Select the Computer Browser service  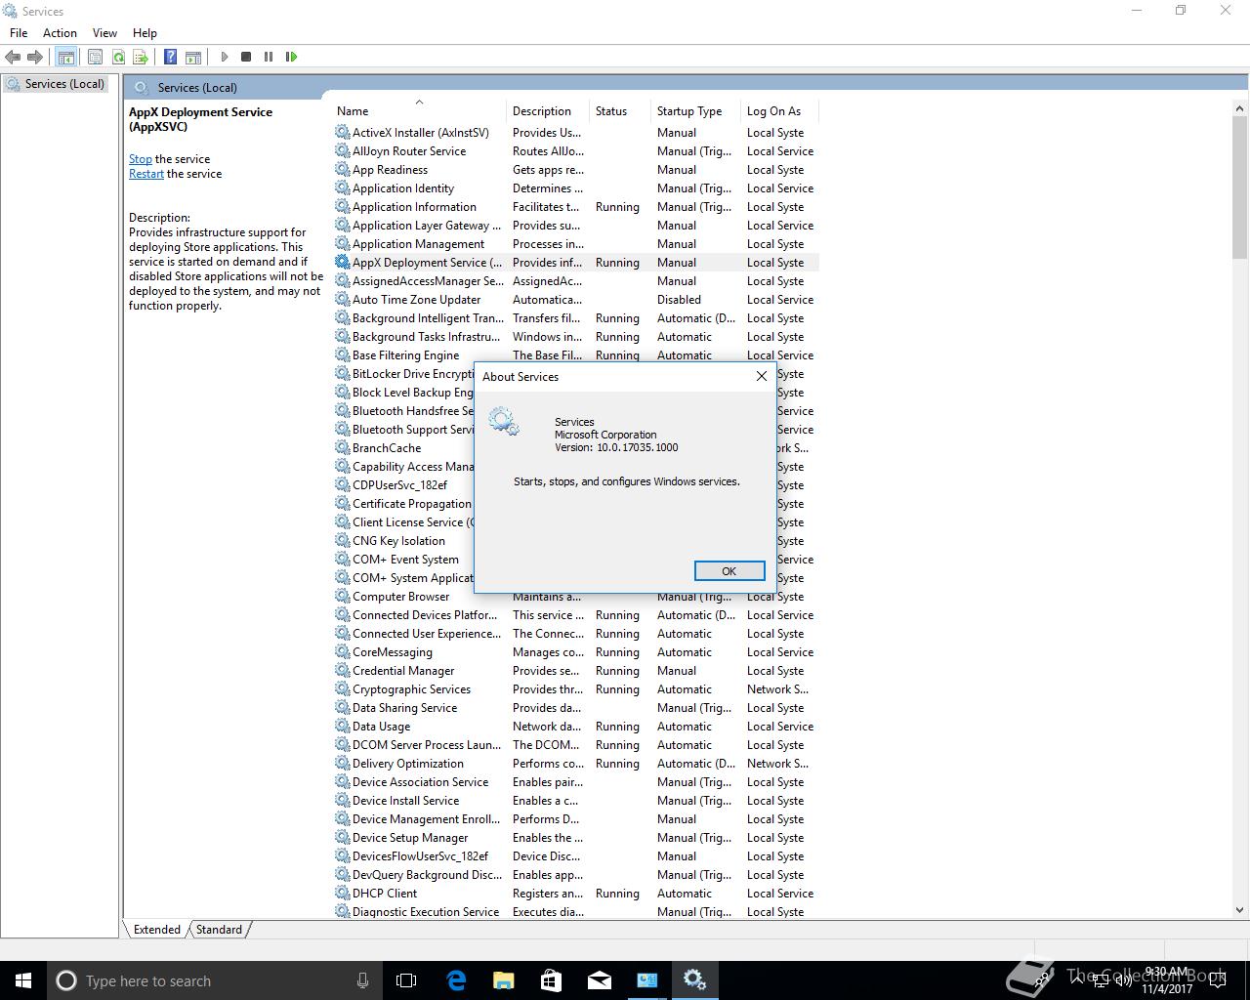point(576,596)
